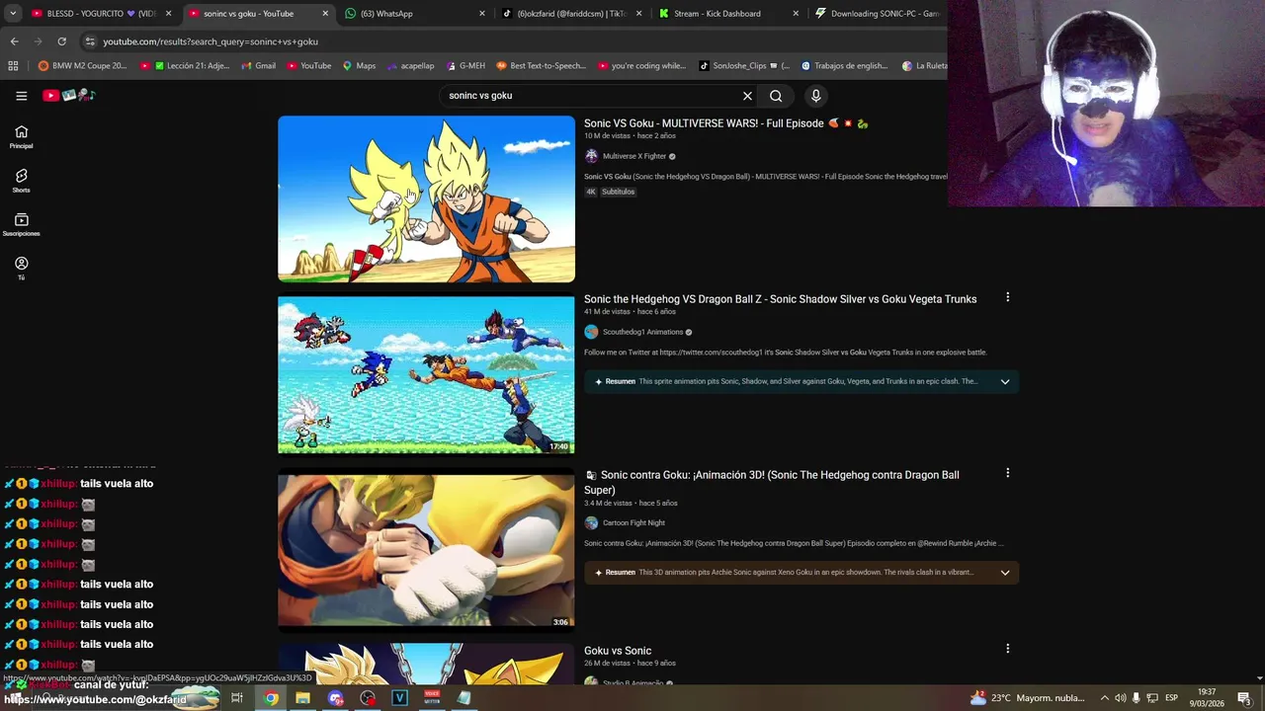Open the notification center in system tray

(x=1244, y=698)
